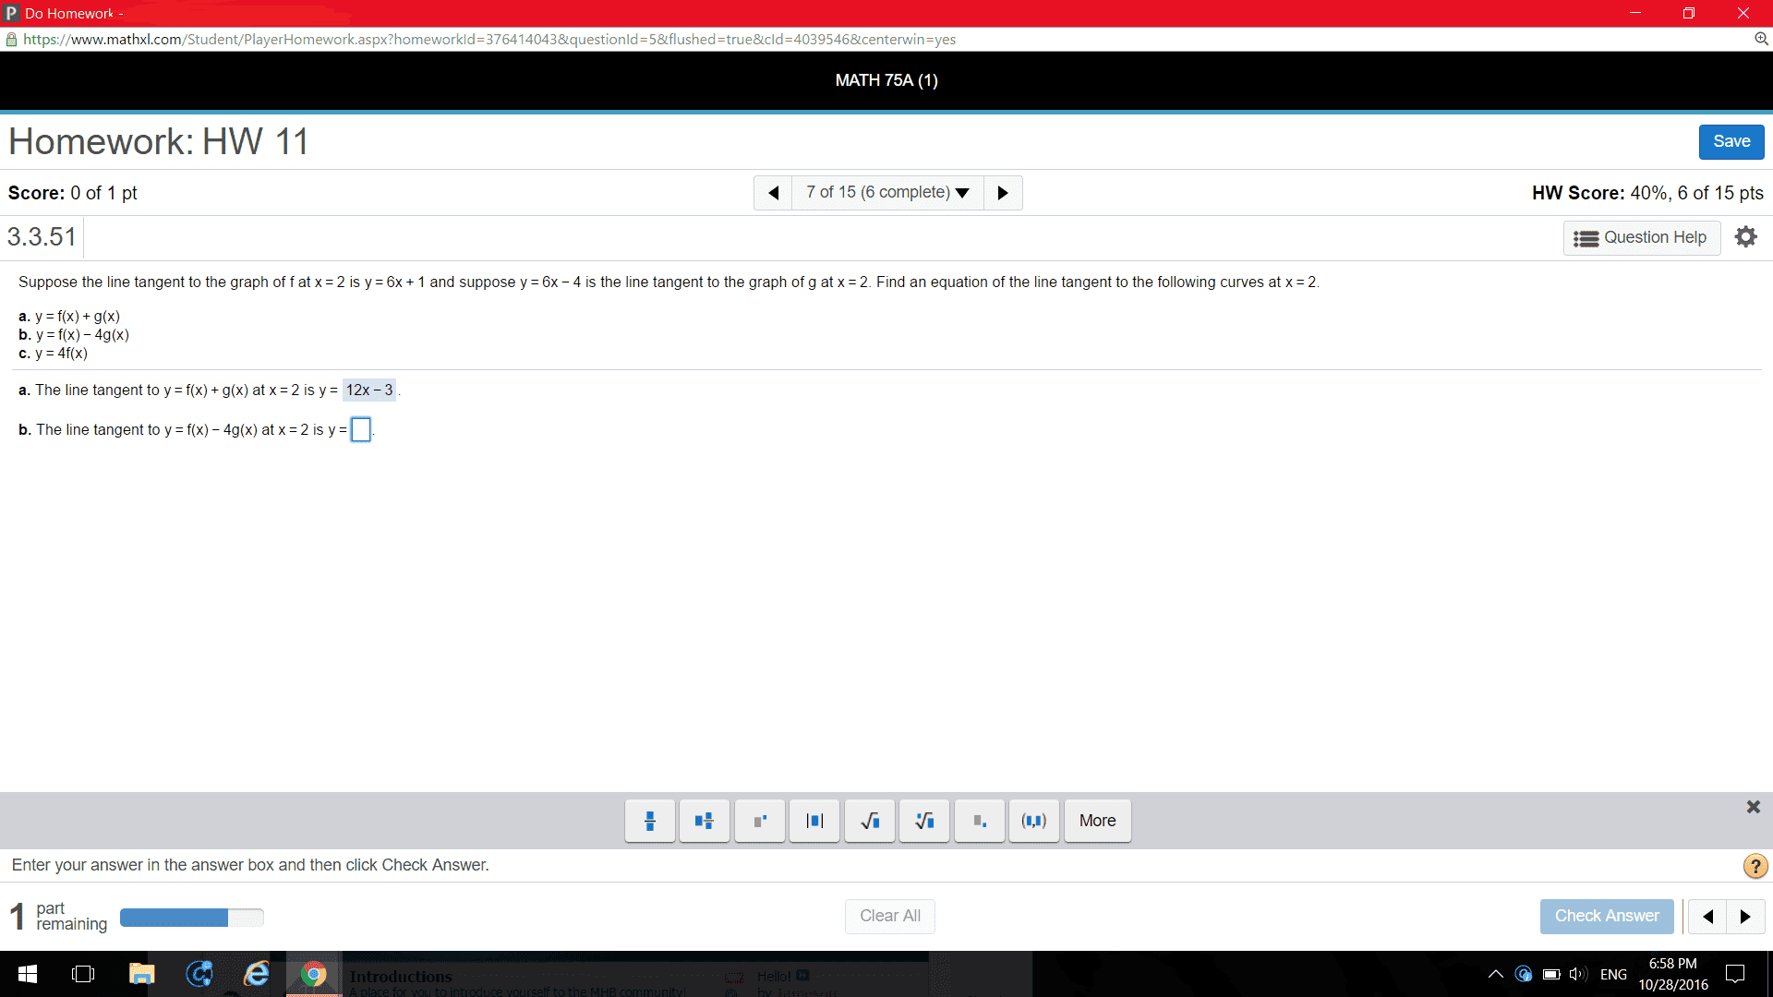Click the Save button
The width and height of the screenshot is (1773, 997).
1731,141
